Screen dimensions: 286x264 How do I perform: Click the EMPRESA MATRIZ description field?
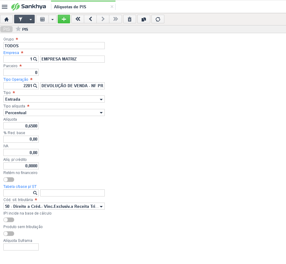click(72, 59)
